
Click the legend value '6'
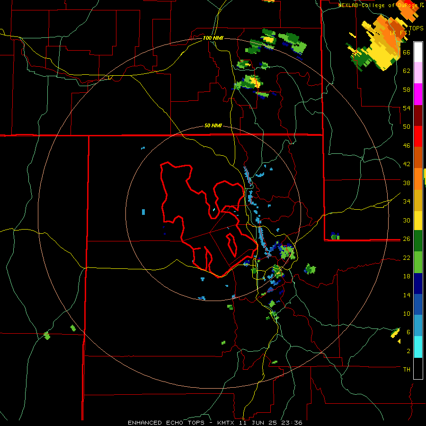(x=408, y=332)
